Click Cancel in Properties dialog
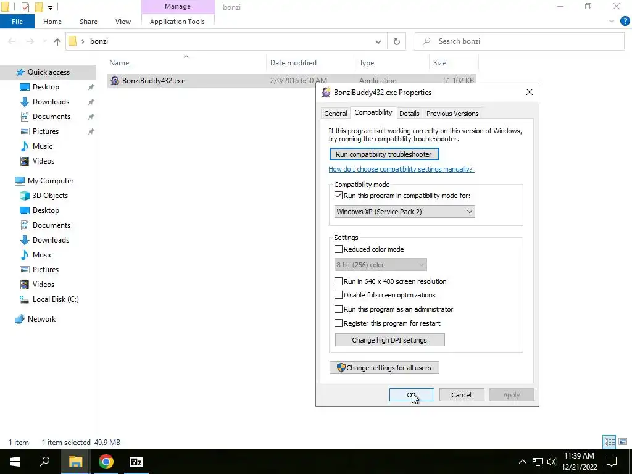The width and height of the screenshot is (632, 474). coord(462,395)
